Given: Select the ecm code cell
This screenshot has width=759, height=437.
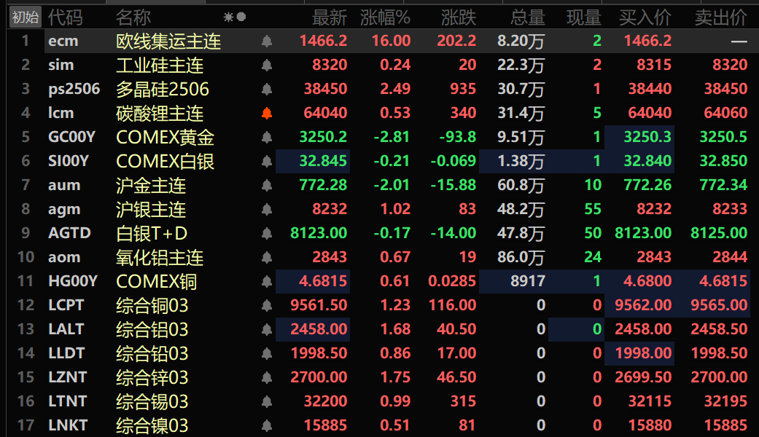Looking at the screenshot, I should coord(63,41).
